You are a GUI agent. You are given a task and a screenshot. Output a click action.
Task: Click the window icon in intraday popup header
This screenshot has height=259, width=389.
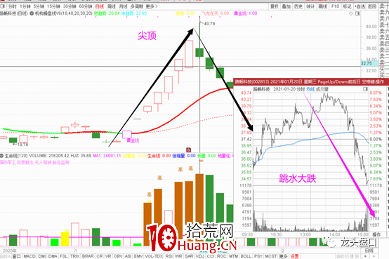[x=365, y=89]
